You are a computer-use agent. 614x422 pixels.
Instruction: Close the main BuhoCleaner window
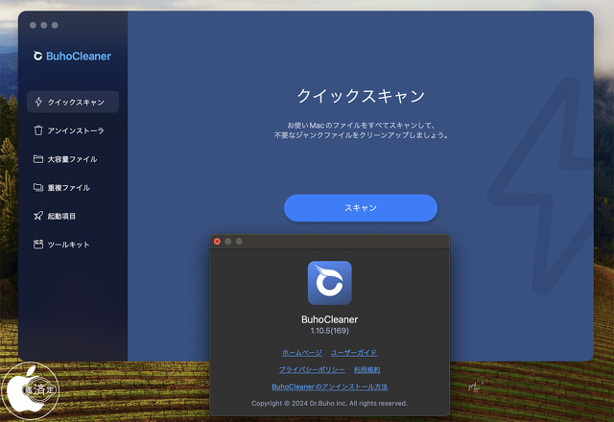(33, 25)
